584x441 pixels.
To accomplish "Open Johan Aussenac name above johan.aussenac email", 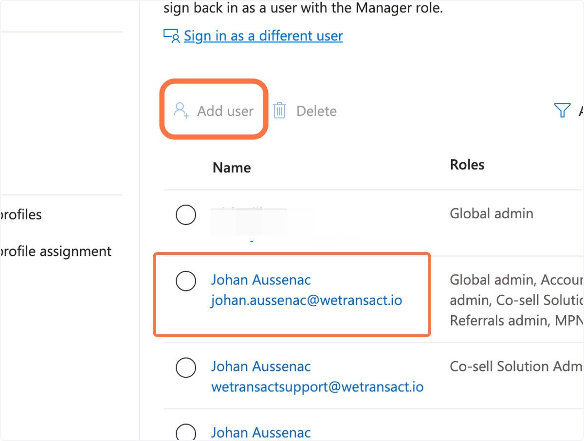I will [261, 280].
